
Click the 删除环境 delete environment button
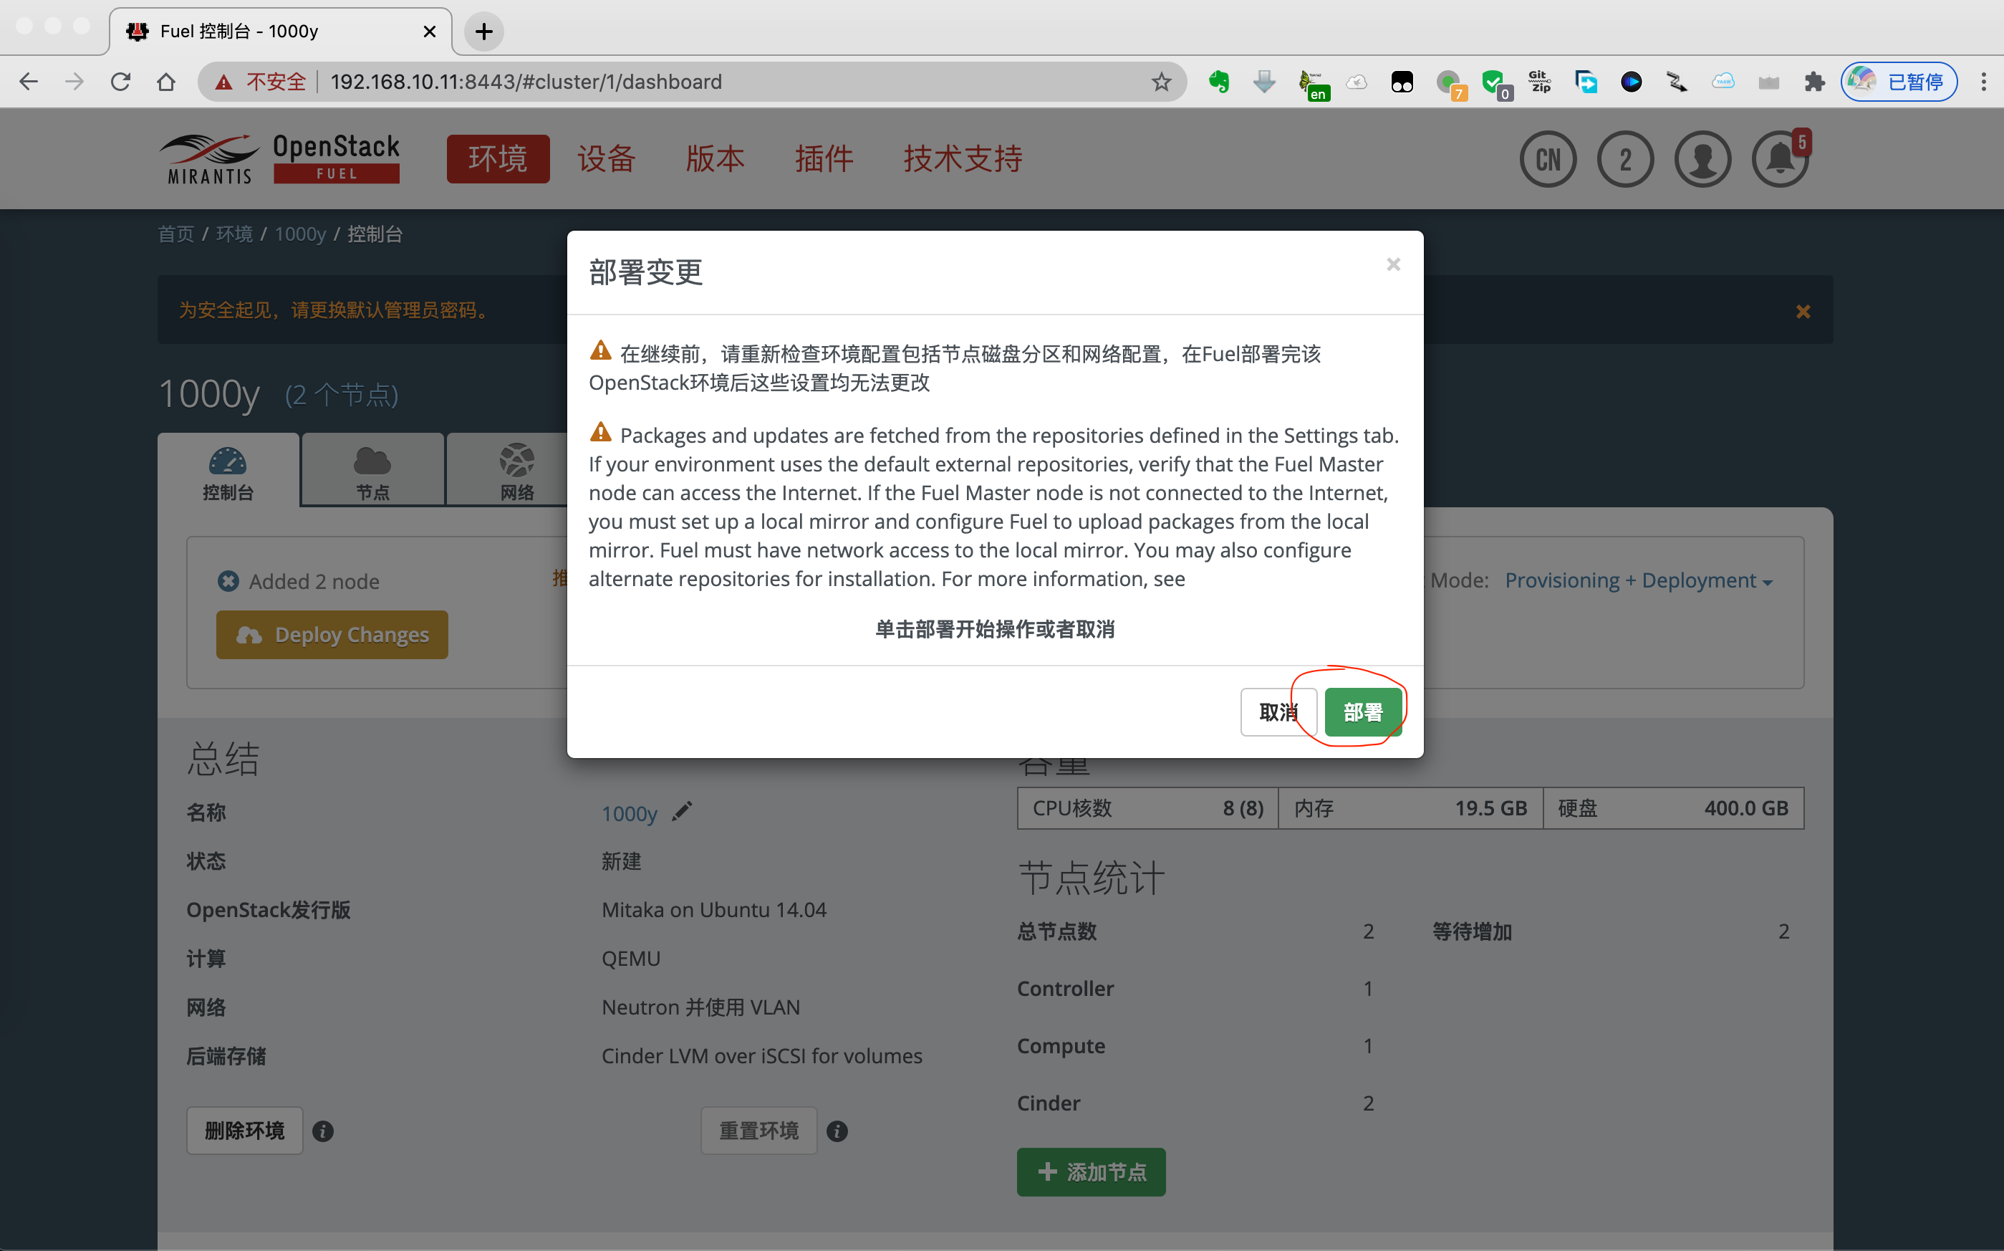point(245,1130)
